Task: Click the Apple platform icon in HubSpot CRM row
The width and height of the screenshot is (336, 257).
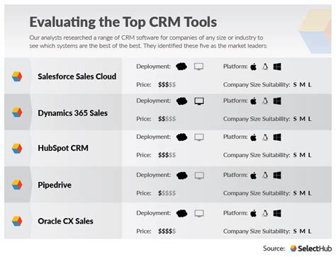Action: 253,137
